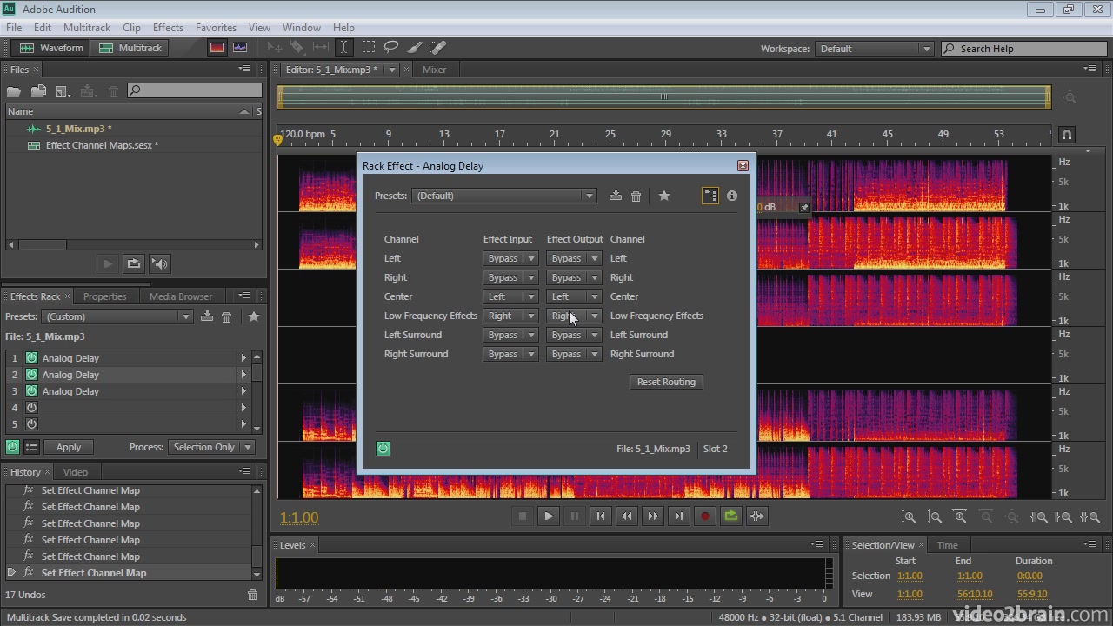Screen dimensions: 1113x626
Task: Open Process Selection Only dropdown
Action: [211, 447]
